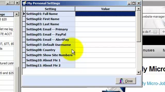Click the Setting10: About Me 1 label
Image resolution: width=165 pixels, height=92 pixels.
[43, 60]
